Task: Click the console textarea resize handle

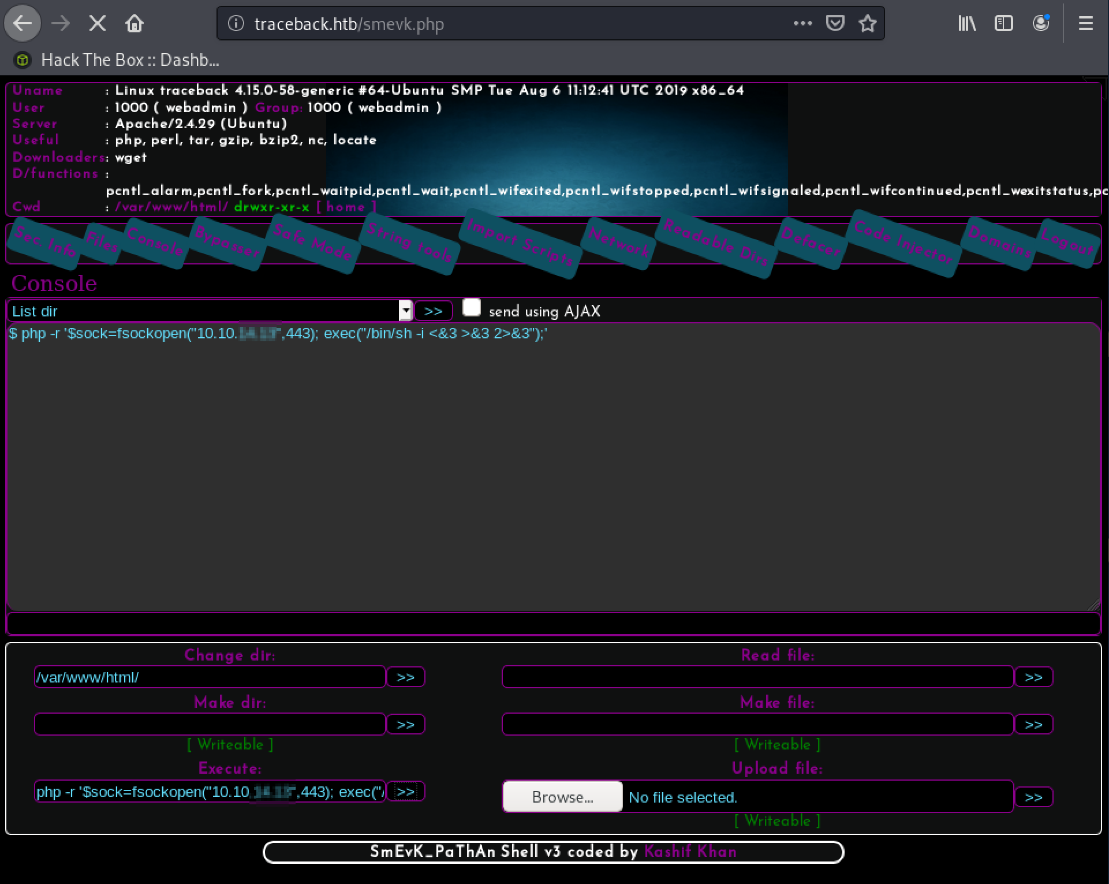Action: click(1094, 605)
